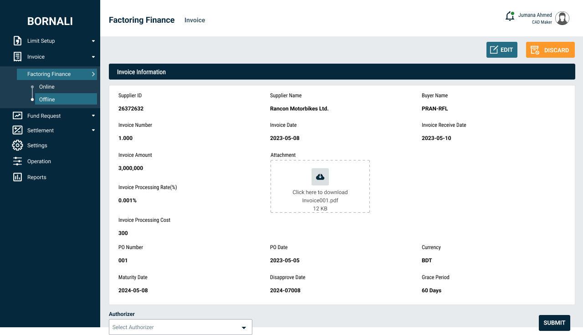Click maturity date 2024-05-08

click(133, 290)
